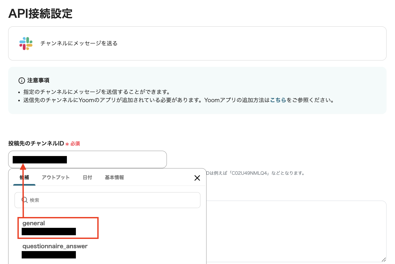Click the message textarea resize handle
395x264 pixels.
point(384,260)
